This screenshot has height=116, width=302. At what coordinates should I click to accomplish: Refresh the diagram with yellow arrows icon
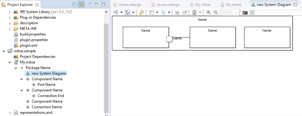coord(142,12)
